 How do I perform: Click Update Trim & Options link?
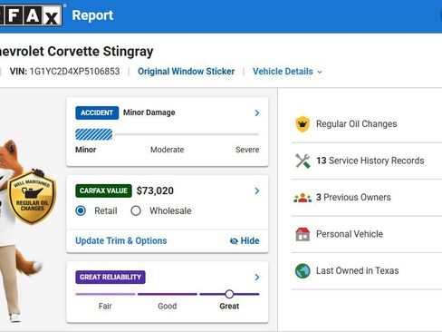coord(121,240)
